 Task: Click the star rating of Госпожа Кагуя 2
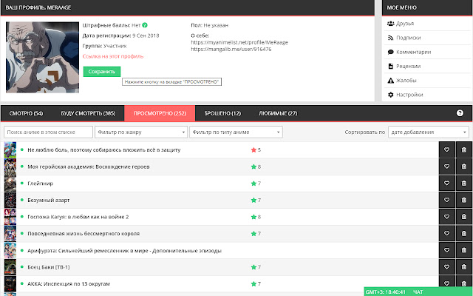tap(256, 217)
